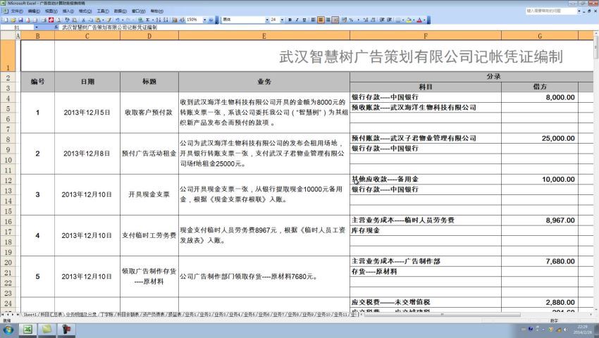Switch to the Sheet1 tab
599x338 pixels.
click(30, 314)
